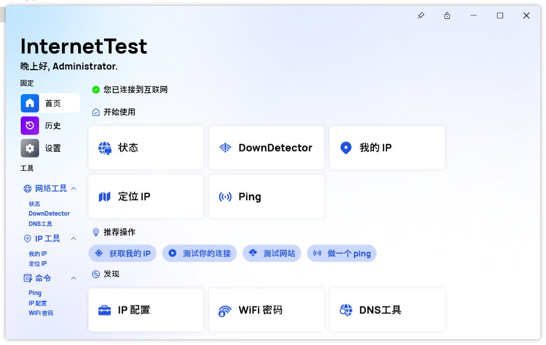Viewport: 546px width, 345px height.
Task: Click the lock icon in title bar
Action: (447, 16)
